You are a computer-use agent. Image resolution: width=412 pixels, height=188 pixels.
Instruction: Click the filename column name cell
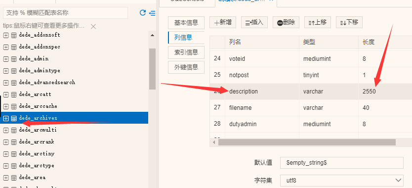(262, 108)
